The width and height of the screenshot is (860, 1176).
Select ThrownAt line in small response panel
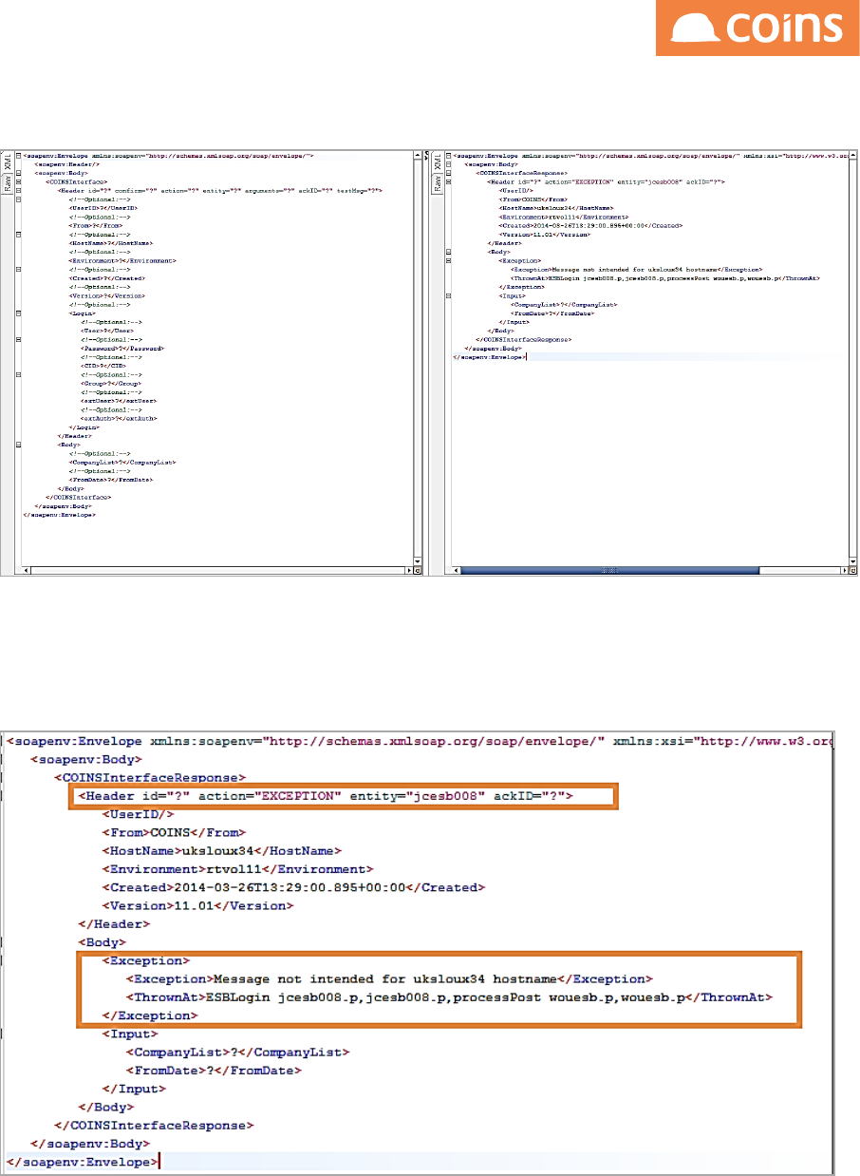click(665, 278)
